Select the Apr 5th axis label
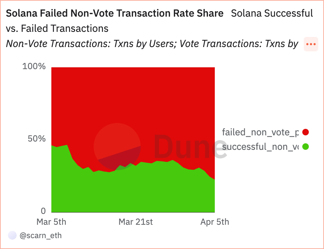The height and width of the screenshot is (249, 324). 215,222
